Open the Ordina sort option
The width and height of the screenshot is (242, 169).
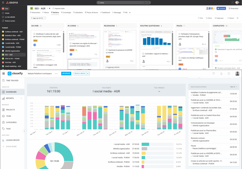pos(209,18)
